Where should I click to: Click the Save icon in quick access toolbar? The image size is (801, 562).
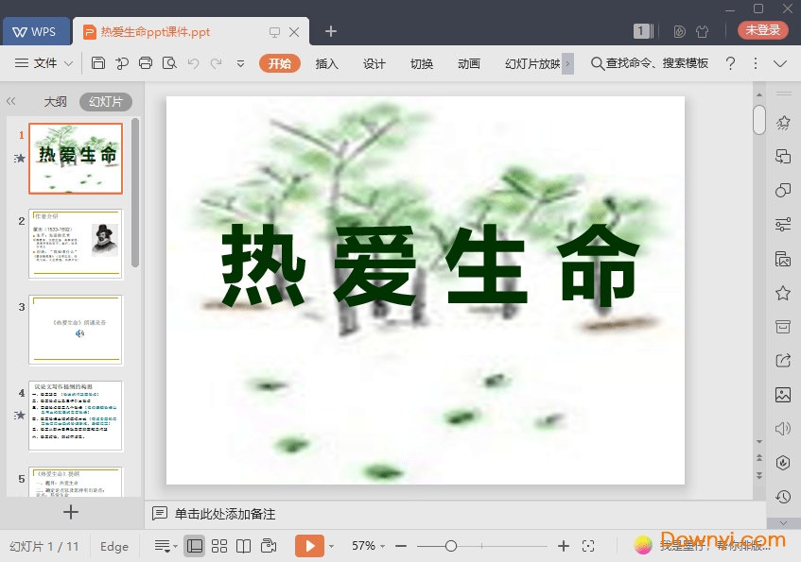click(x=98, y=63)
